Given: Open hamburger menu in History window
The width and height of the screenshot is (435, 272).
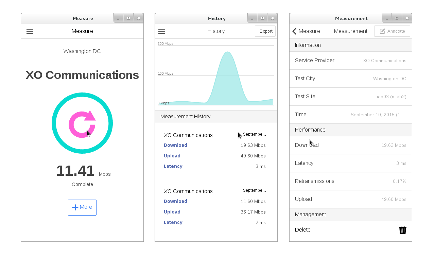Looking at the screenshot, I should coord(162,31).
